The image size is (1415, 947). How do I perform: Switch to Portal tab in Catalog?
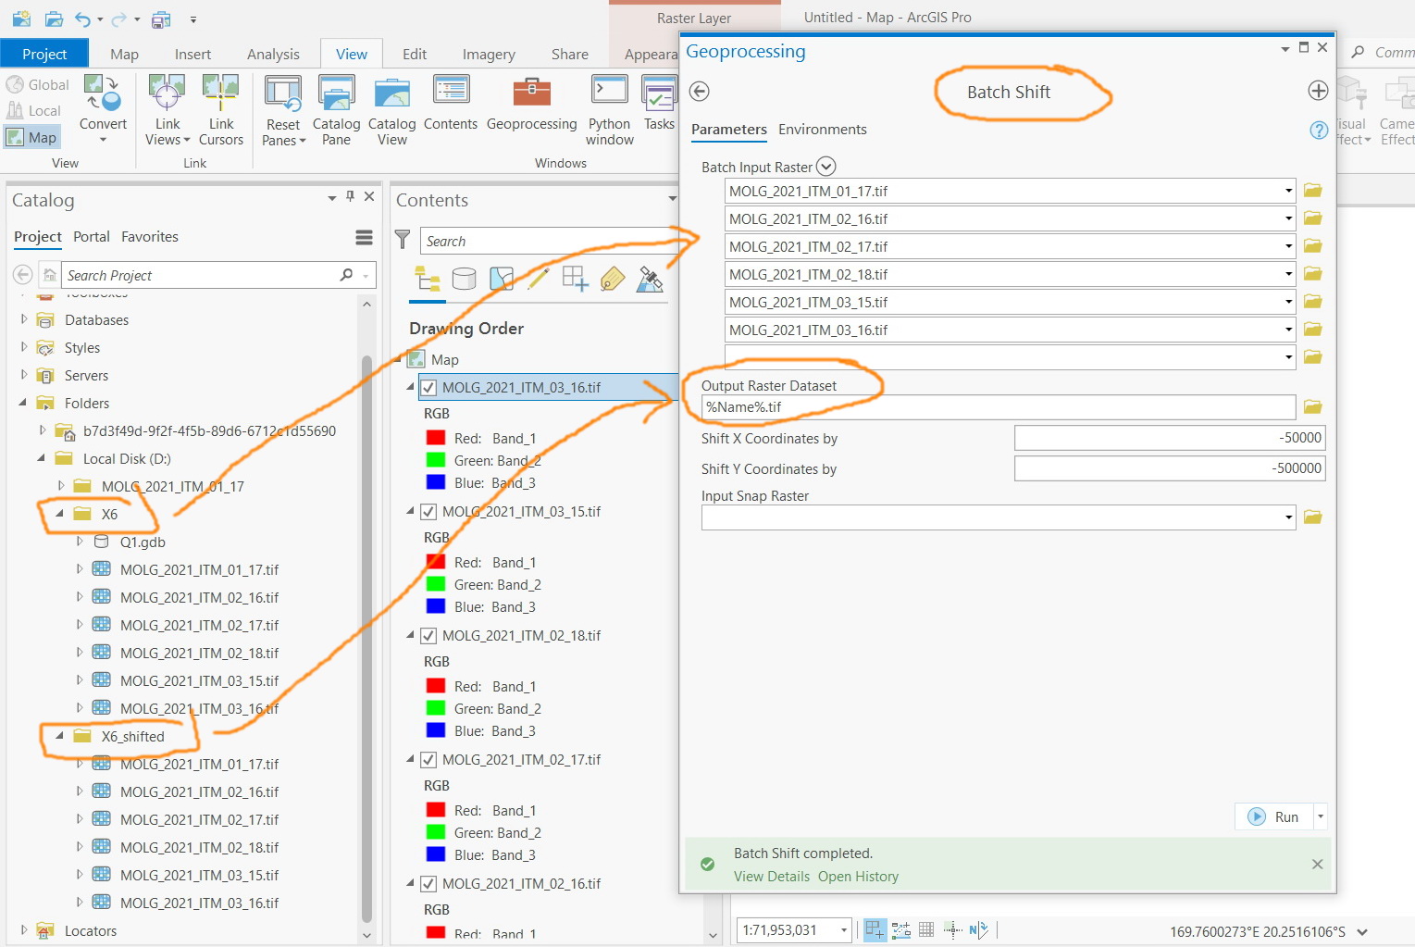pos(92,237)
